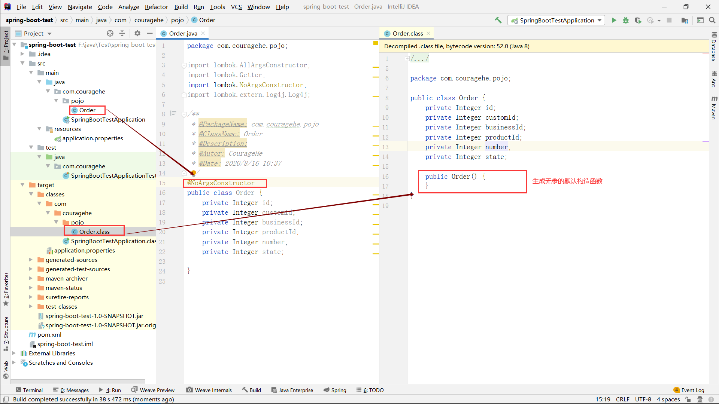Viewport: 719px width, 404px height.
Task: Expand the .idea folder
Action: [x=22, y=54]
